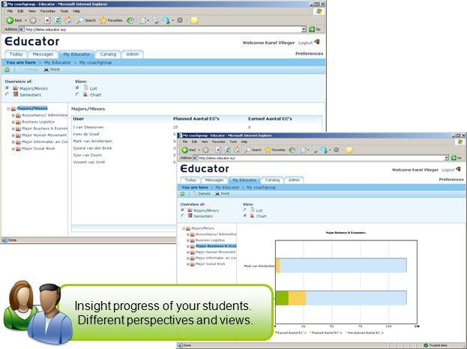Click green refresh icon in front Educator actionbar
The width and height of the screenshot is (467, 349).
(182, 194)
